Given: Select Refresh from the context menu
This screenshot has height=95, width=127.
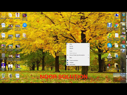Looking at the screenshot, I should [78, 48].
